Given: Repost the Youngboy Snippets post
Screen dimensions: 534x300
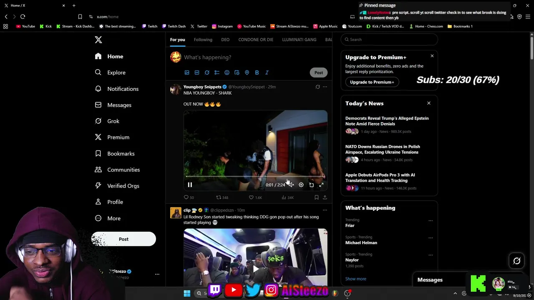Looking at the screenshot, I should click(x=222, y=197).
